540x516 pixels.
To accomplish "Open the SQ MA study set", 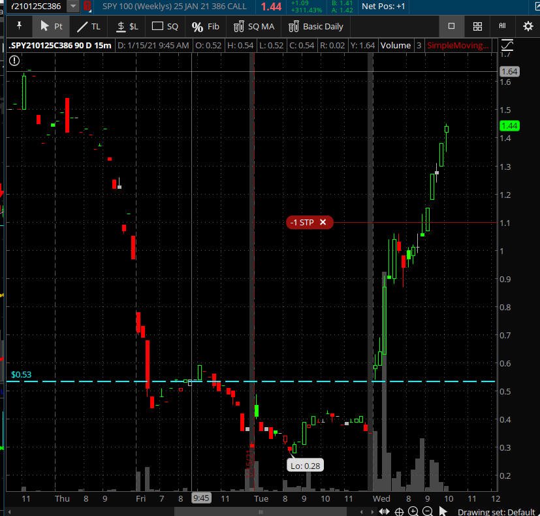I will point(254,26).
